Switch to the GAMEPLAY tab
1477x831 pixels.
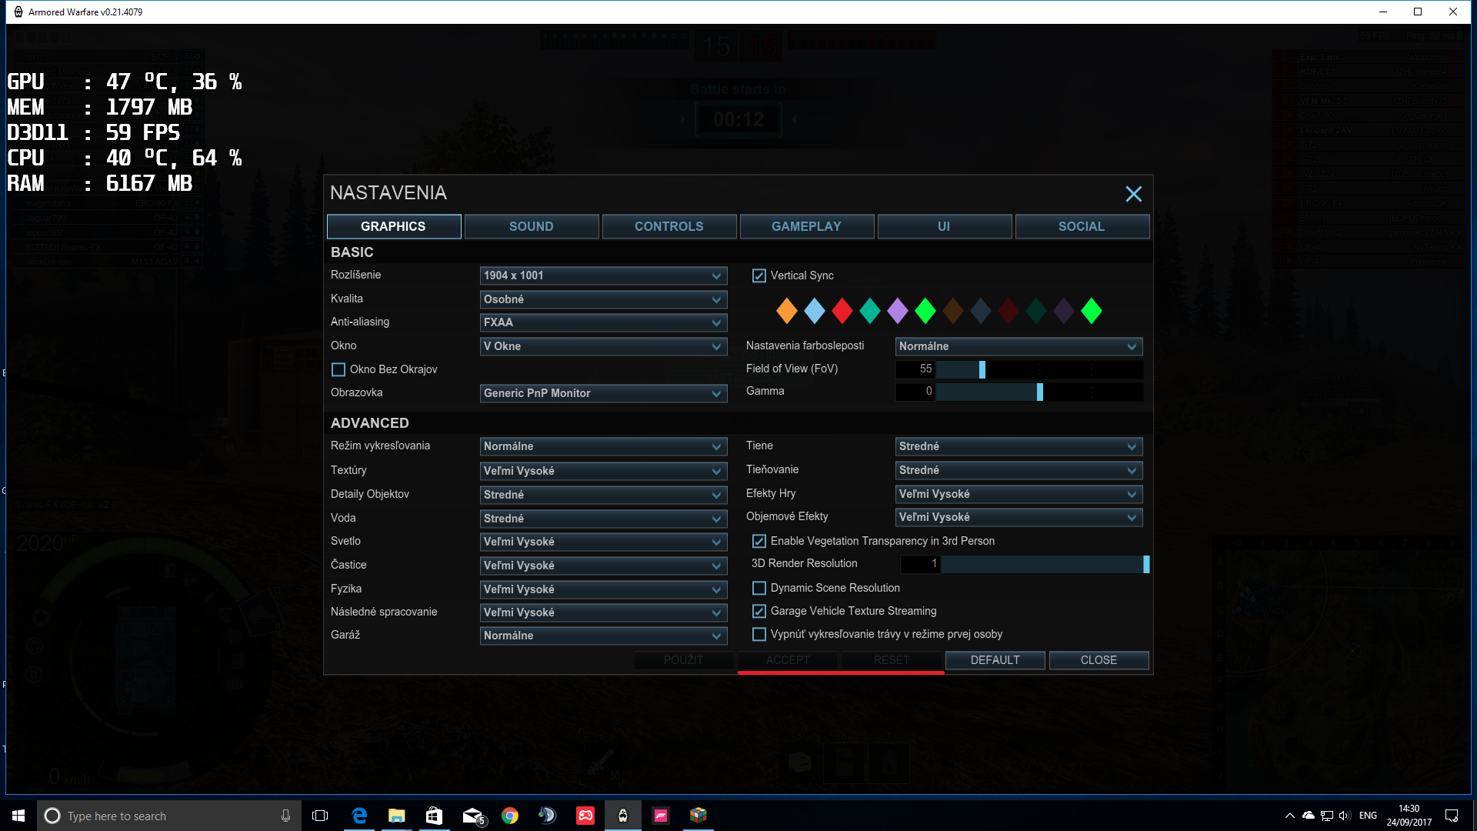[x=807, y=226]
